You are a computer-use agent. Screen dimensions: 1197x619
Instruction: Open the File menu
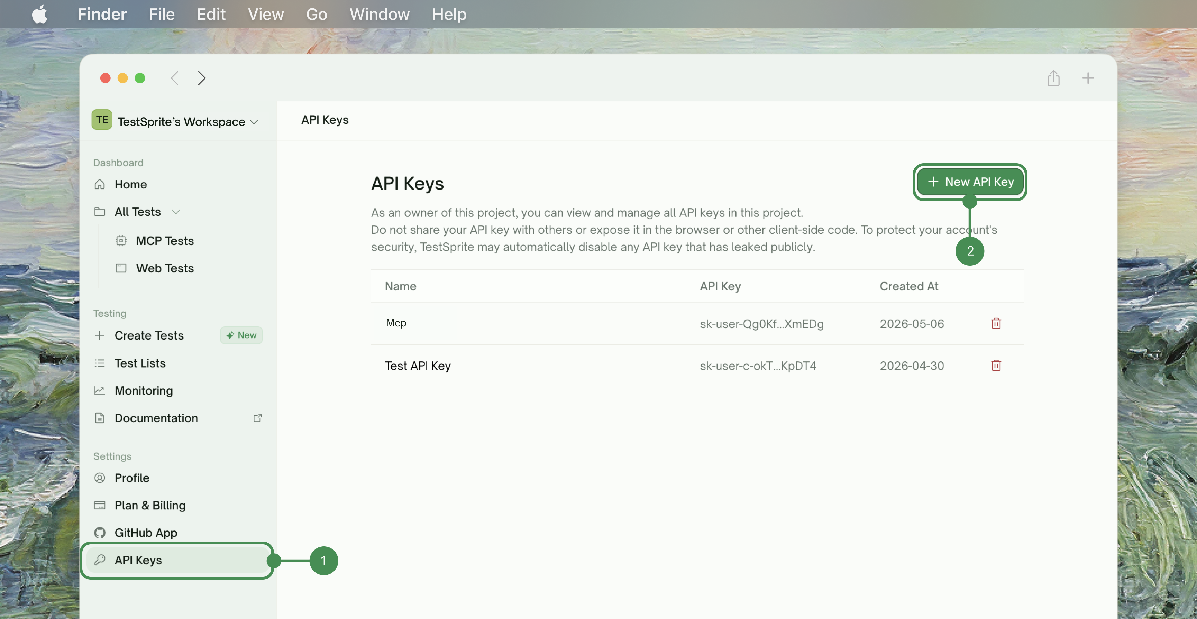tap(162, 14)
